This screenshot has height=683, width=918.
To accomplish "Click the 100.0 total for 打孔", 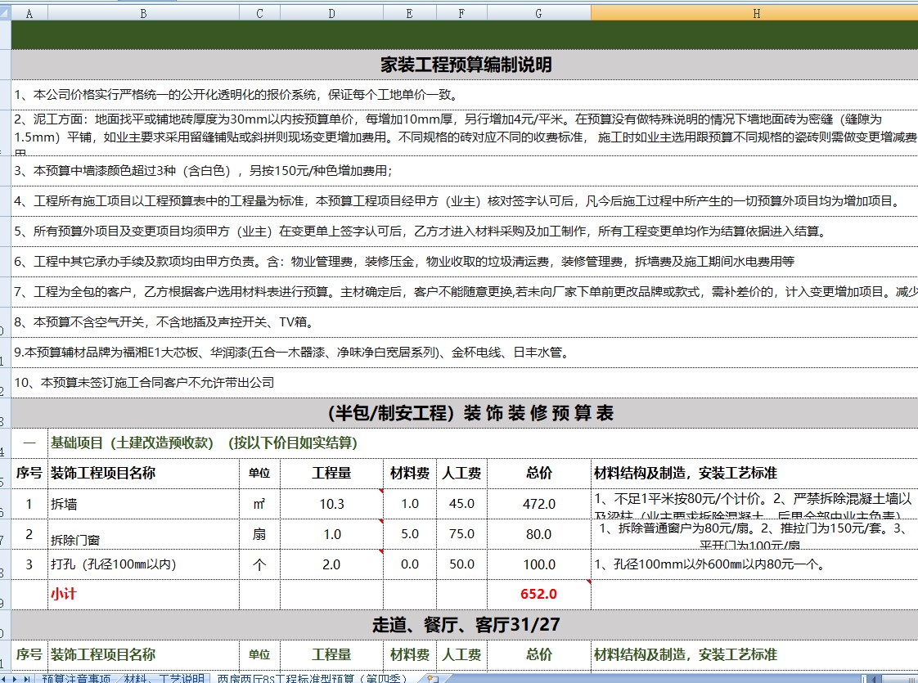I will (x=538, y=564).
